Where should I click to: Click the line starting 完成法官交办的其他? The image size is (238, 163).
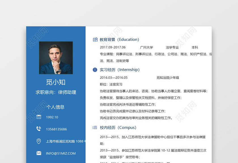click(x=136, y=118)
